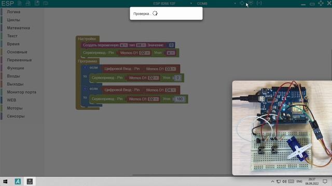This screenshot has height=186, width=332.
Task: Click the code view bracket icon
Action: coord(259,3)
